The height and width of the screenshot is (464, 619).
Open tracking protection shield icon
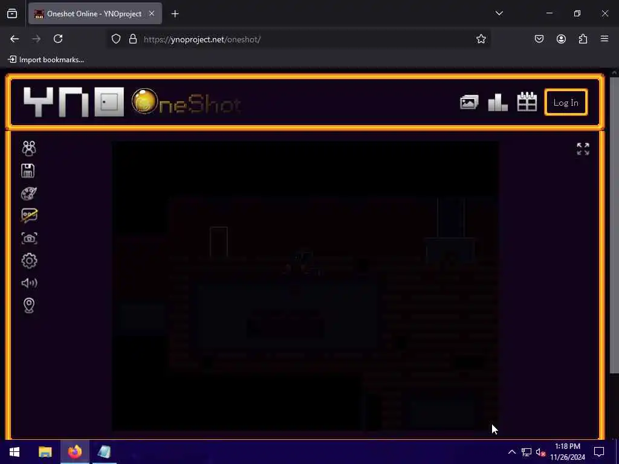pos(115,39)
